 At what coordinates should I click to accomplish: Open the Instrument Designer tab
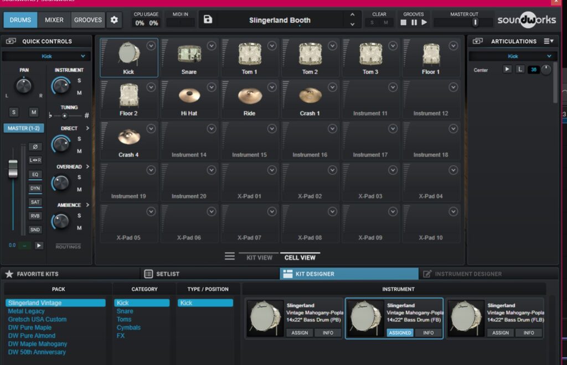click(468, 274)
